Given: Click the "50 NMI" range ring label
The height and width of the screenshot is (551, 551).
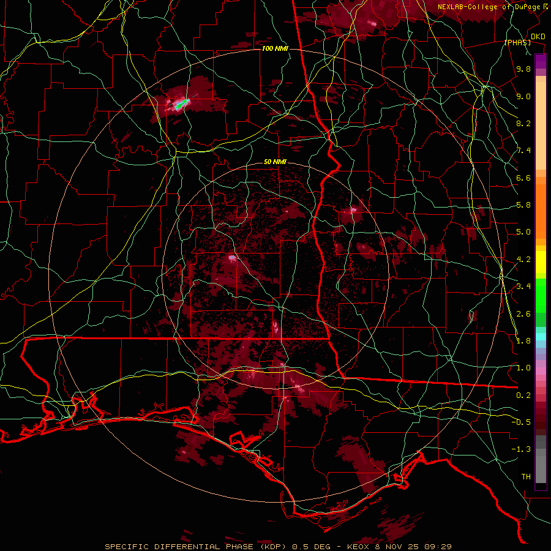Looking at the screenshot, I should click(x=275, y=162).
